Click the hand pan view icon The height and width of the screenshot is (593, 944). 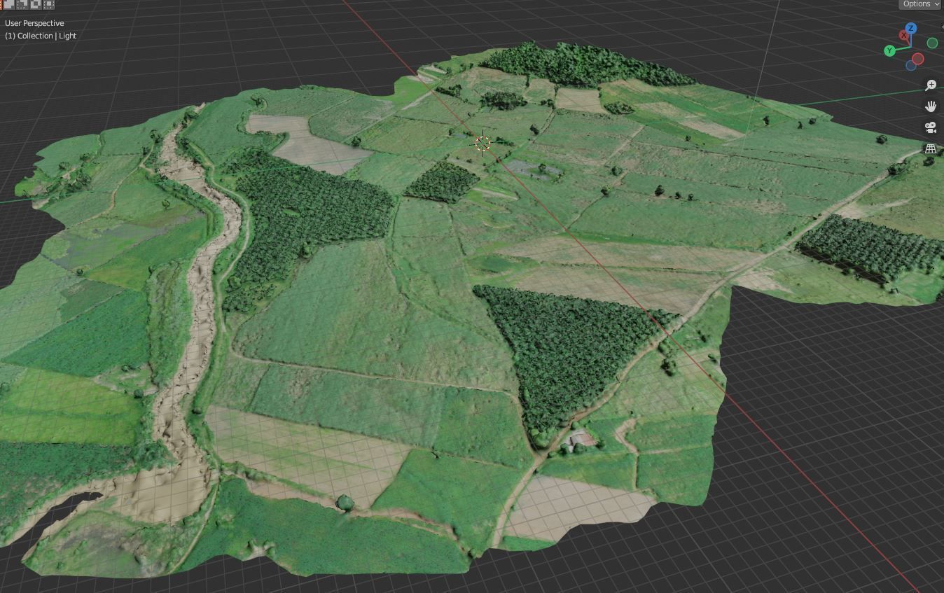(931, 106)
